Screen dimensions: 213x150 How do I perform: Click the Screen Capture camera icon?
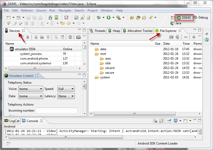[x=78, y=37]
